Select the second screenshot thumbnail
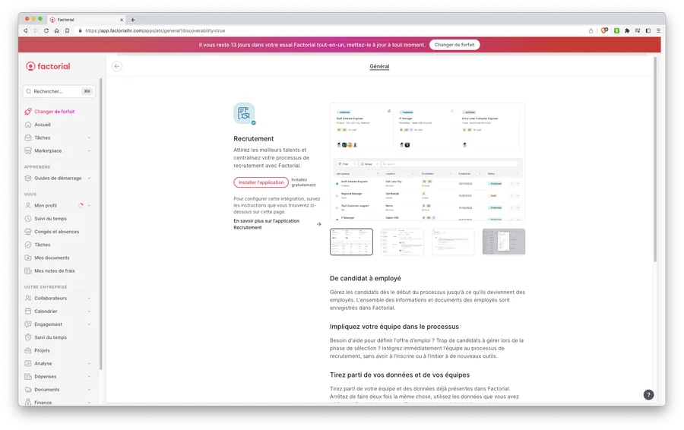Screen dimensions: 684x430 [402, 242]
